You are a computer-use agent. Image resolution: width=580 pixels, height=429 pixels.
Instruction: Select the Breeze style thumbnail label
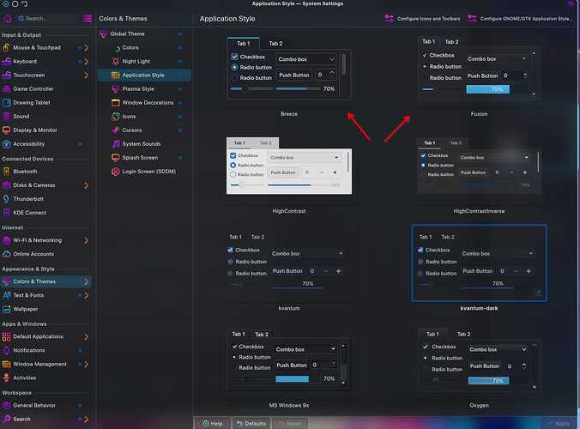[x=289, y=114]
